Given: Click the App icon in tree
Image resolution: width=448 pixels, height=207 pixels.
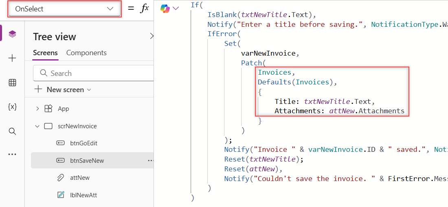Looking at the screenshot, I should tap(48, 109).
